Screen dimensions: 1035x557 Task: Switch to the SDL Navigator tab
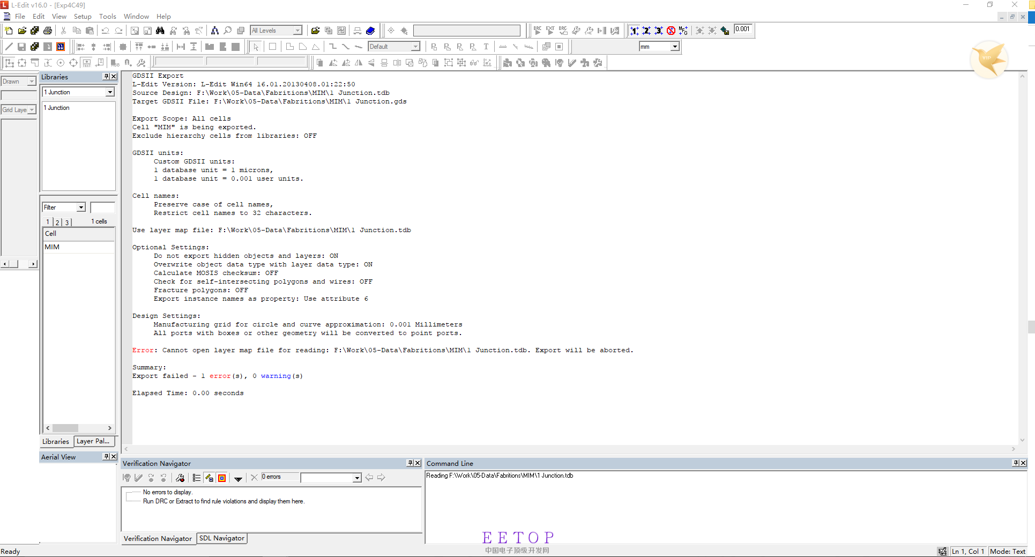[x=222, y=538]
